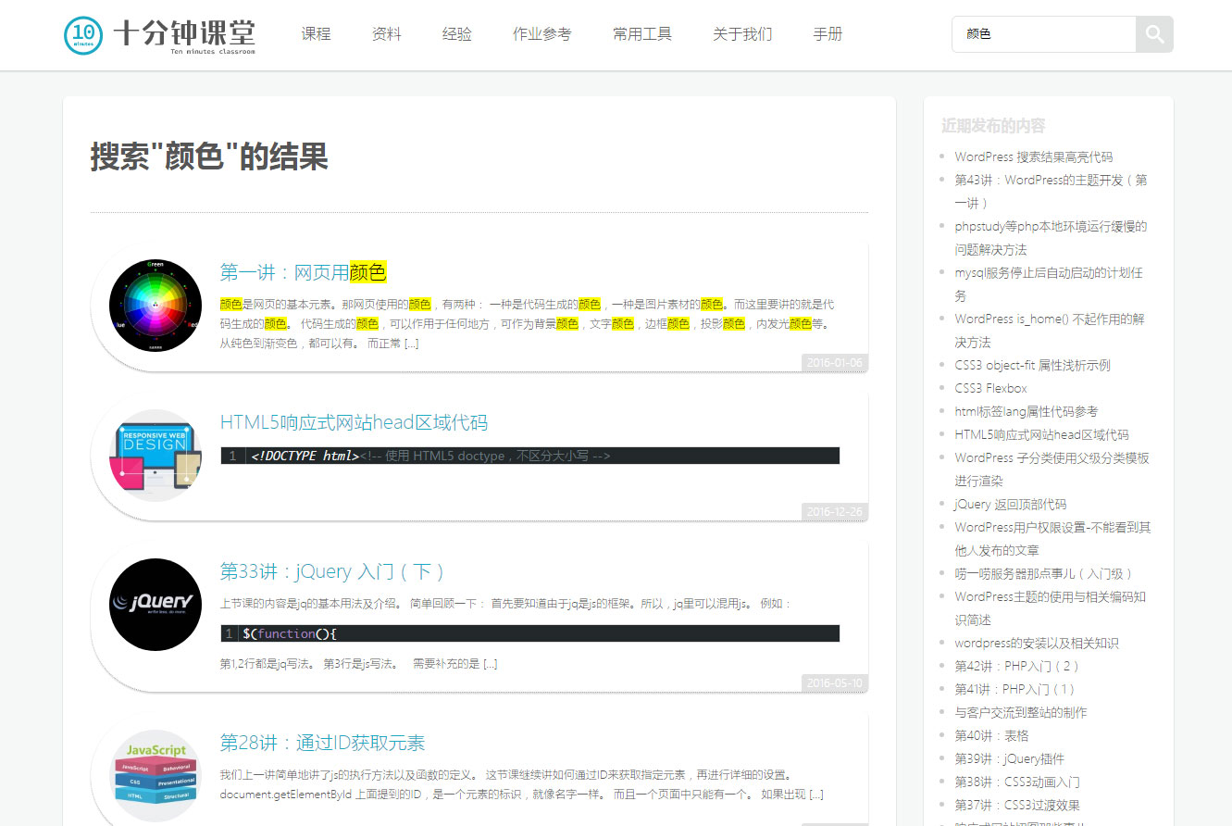The height and width of the screenshot is (826, 1232).
Task: Open 常用工具 in the navigation bar
Action: pyautogui.click(x=642, y=34)
